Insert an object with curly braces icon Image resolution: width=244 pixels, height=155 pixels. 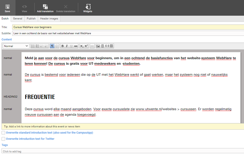(107, 46)
